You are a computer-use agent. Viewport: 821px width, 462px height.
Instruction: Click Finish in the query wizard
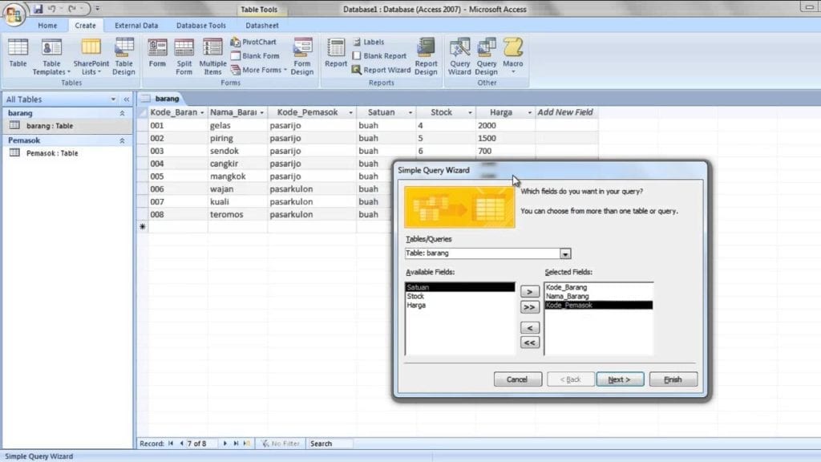pos(673,379)
